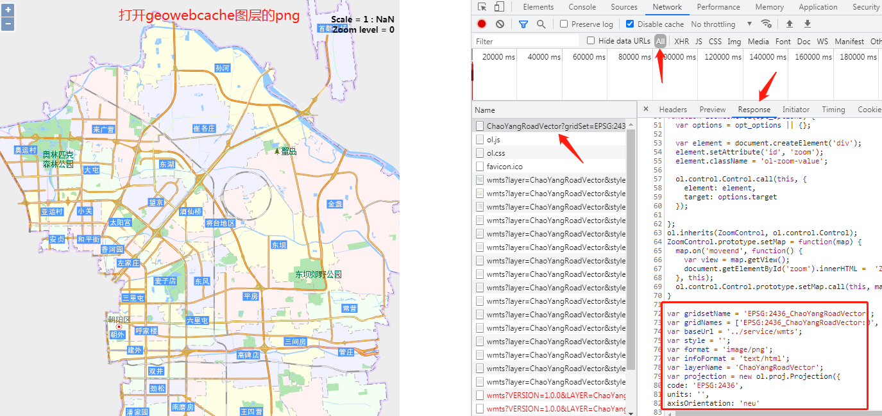The width and height of the screenshot is (882, 416).
Task: Click the import HAR file icon
Action: tap(789, 24)
